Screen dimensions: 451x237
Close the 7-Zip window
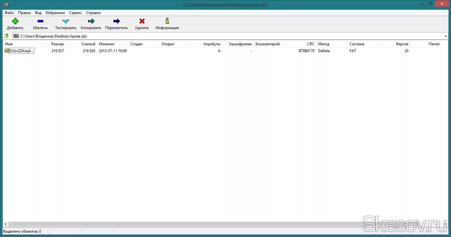[x=442, y=3]
